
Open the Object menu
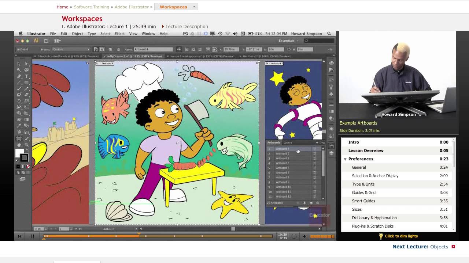77,34
